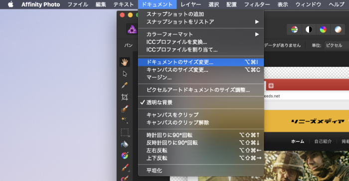Open the 編集 menu
This screenshot has height=181, width=349.
tap(101, 4)
